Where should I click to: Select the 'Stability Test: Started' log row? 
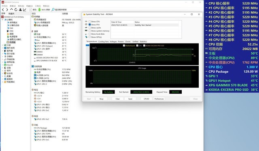[145, 25]
